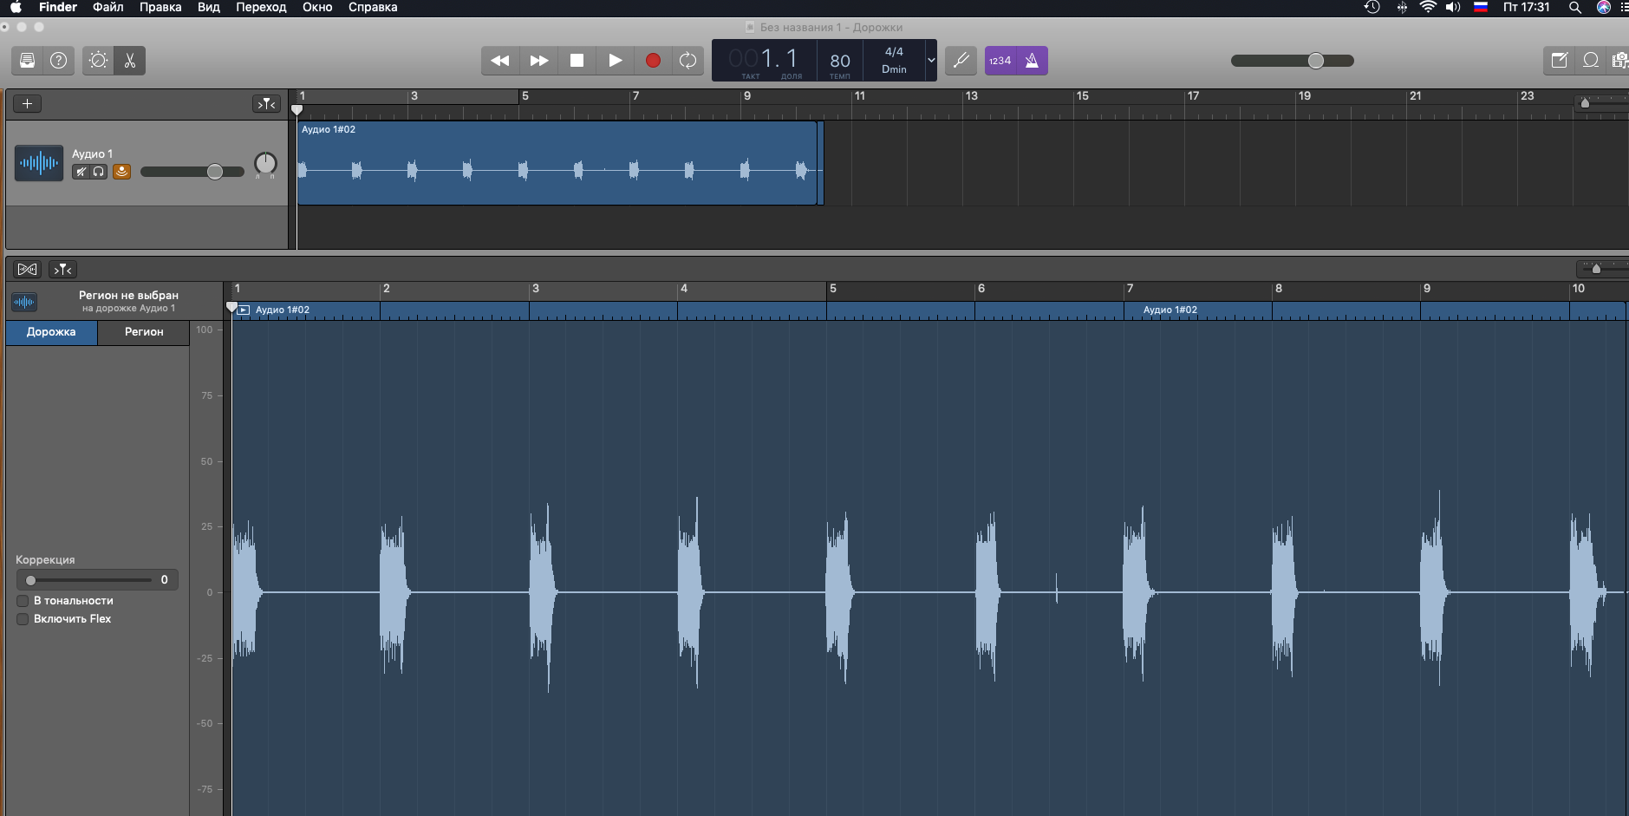
Task: Click bar 5 on the editor ruler
Action: click(833, 289)
